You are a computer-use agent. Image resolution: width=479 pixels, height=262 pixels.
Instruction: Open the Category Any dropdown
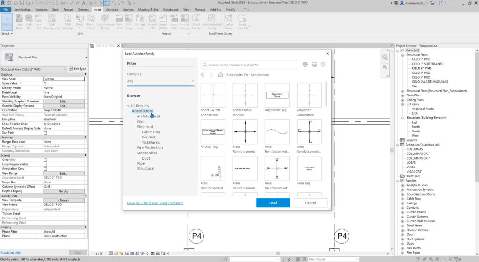click(x=160, y=81)
